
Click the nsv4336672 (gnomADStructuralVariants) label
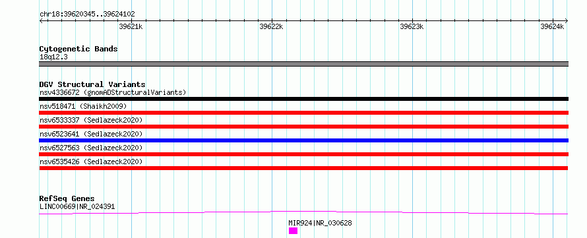(113, 92)
